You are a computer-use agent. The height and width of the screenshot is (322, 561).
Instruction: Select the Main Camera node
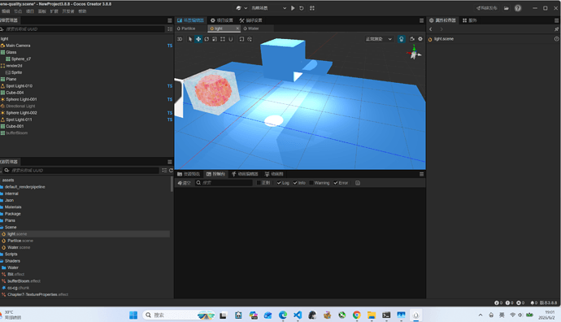point(18,46)
